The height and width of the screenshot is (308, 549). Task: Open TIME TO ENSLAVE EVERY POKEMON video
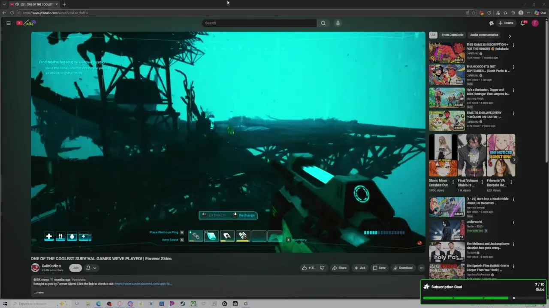(x=447, y=121)
